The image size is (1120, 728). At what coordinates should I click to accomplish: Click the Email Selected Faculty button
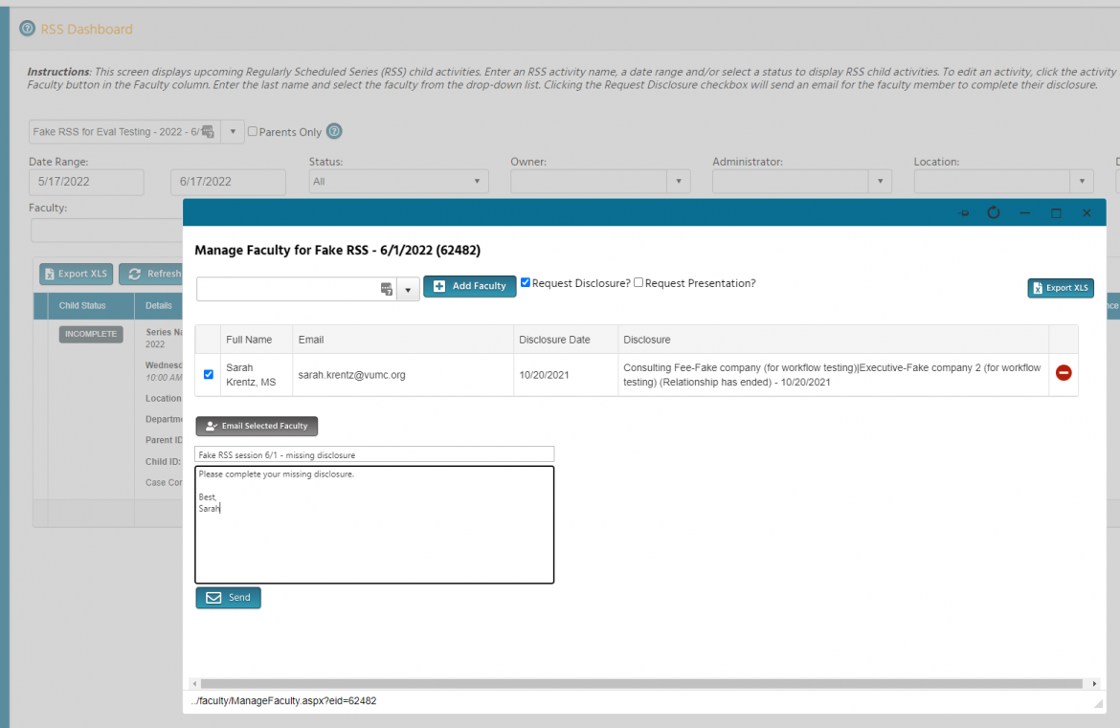[256, 426]
